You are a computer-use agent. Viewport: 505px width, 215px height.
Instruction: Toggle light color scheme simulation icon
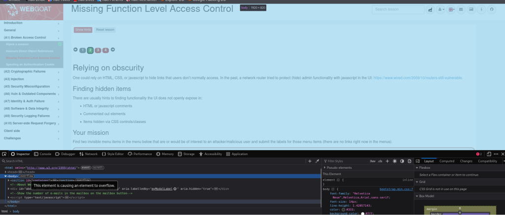point(395,161)
